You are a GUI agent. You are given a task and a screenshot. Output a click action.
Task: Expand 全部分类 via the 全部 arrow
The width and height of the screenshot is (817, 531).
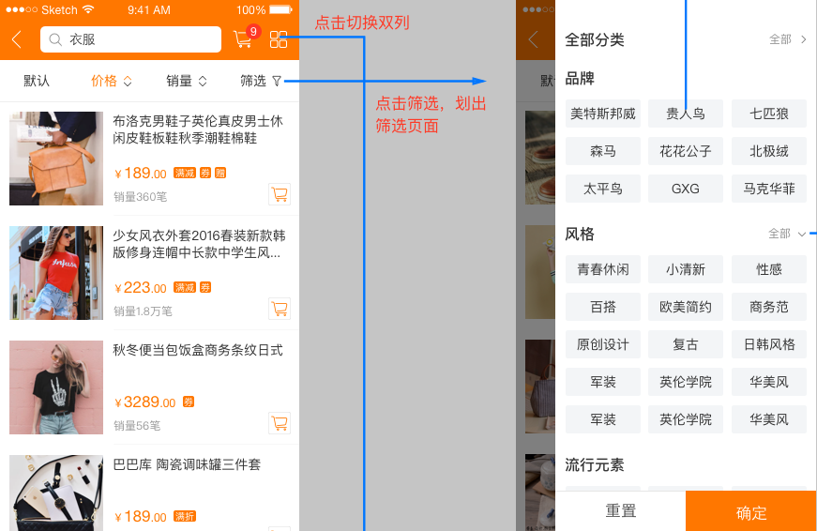(788, 39)
